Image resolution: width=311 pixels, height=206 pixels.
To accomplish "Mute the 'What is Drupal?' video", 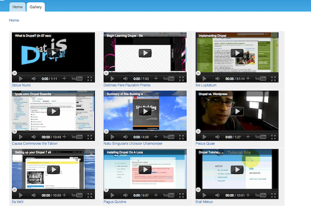I will pyautogui.click(x=34, y=79).
